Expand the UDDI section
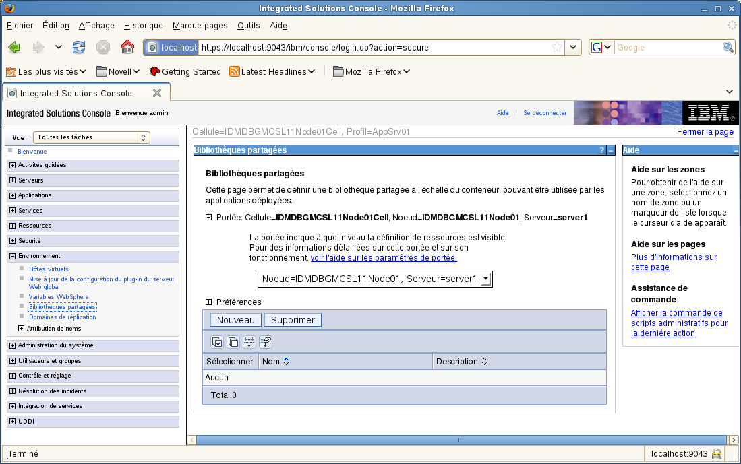 pos(12,421)
